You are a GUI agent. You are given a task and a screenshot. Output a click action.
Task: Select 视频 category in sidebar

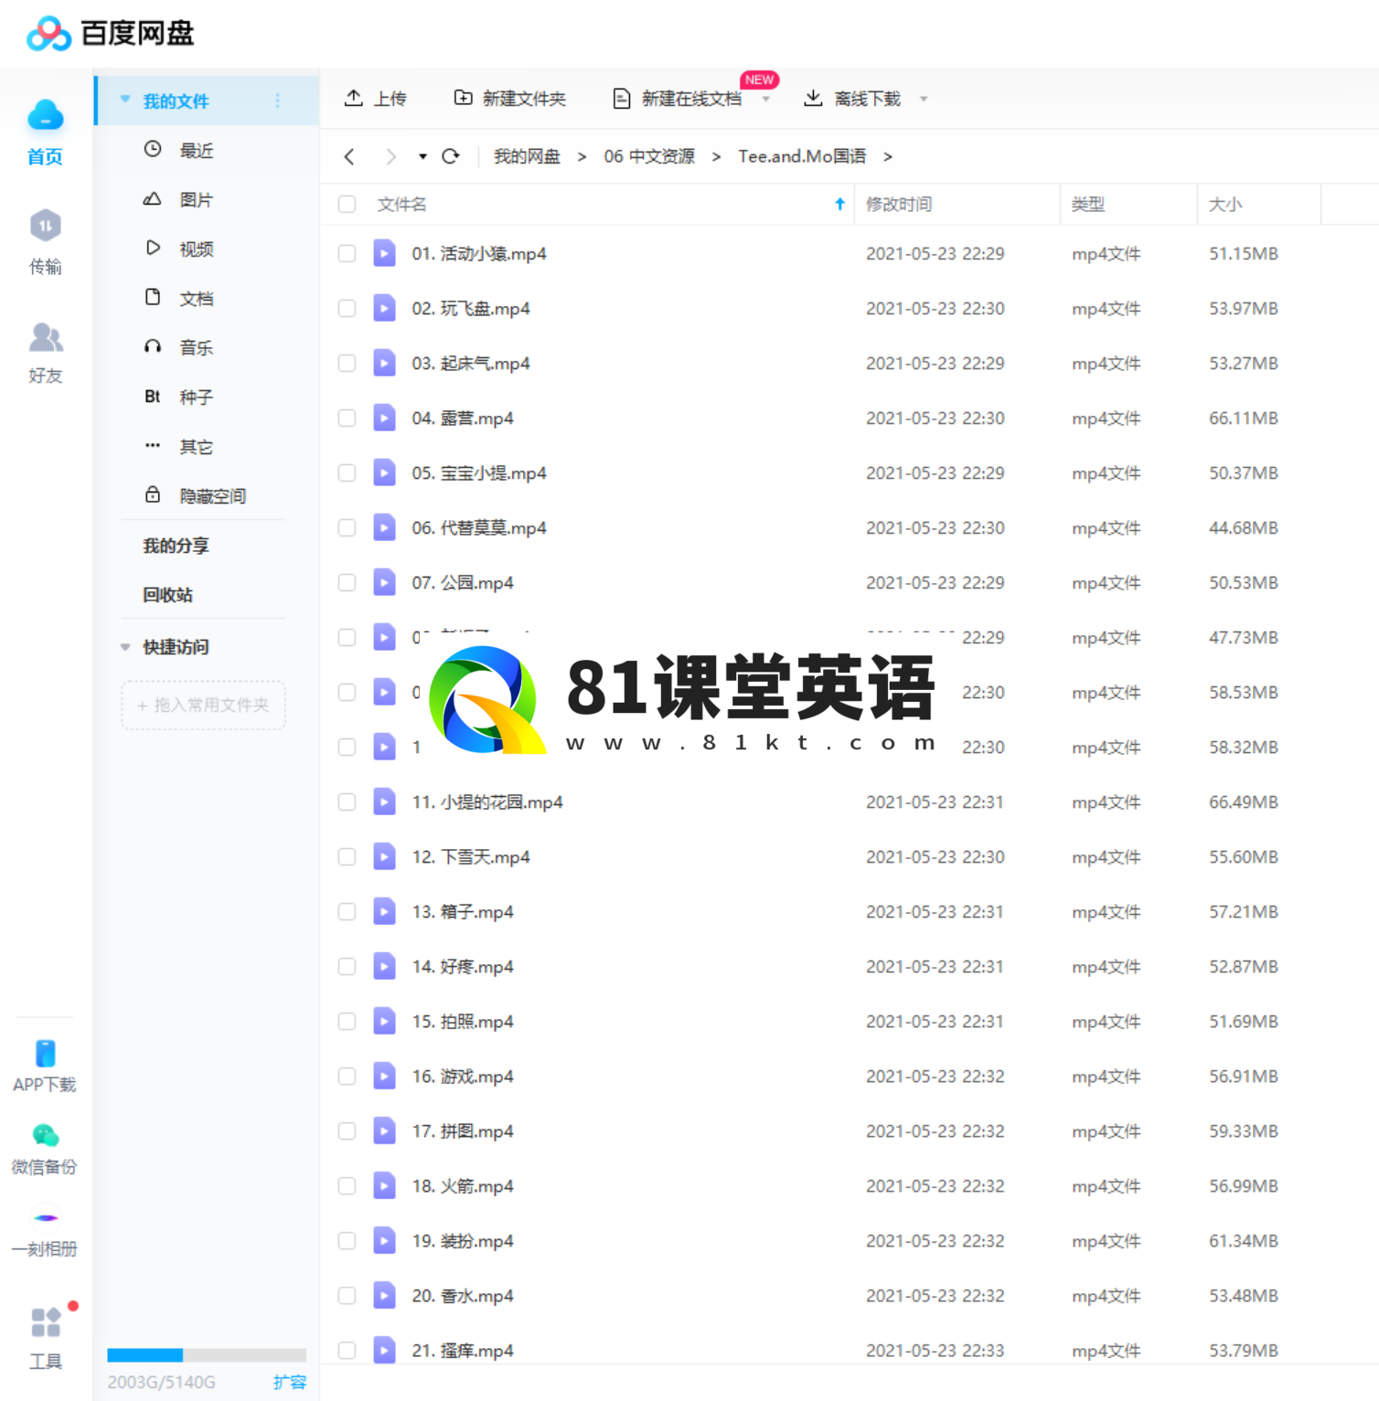[197, 249]
